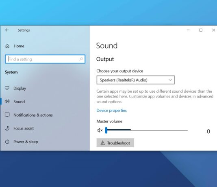The image size is (217, 187).
Task: Click the Output section heading
Action: coord(105,59)
